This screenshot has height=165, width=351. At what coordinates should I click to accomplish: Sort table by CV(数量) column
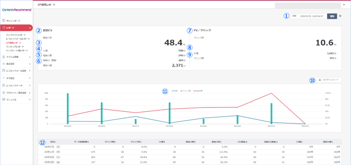242,141
